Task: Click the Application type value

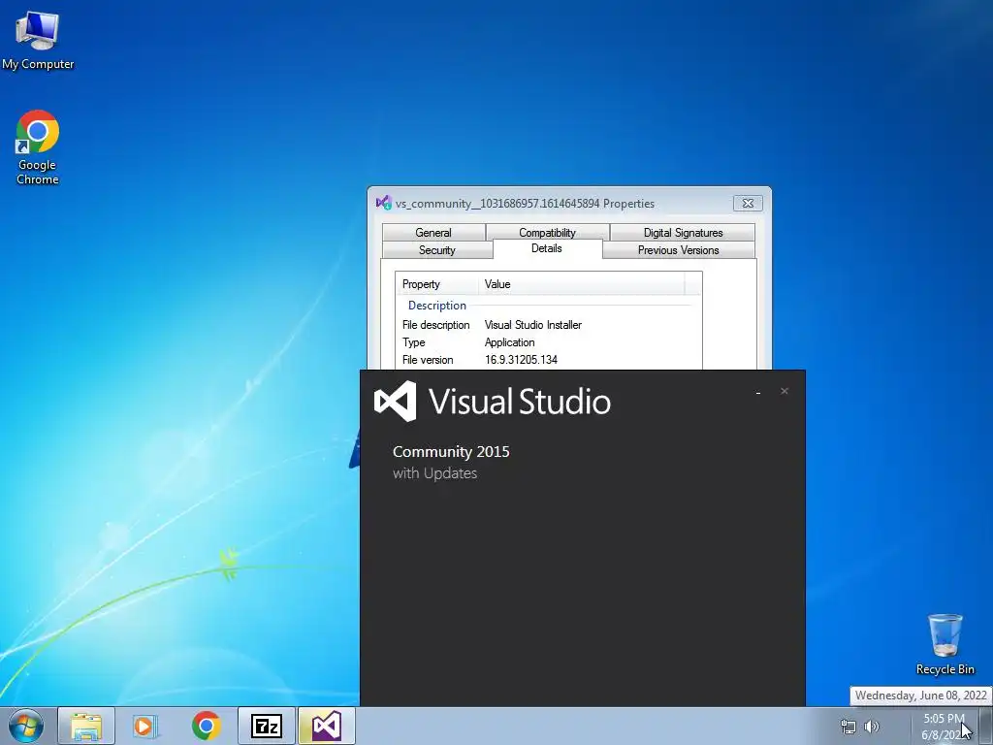Action: 509,342
